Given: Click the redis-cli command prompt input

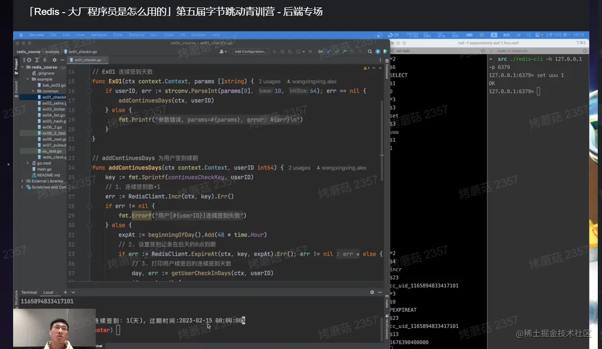Looking at the screenshot, I should pos(539,92).
